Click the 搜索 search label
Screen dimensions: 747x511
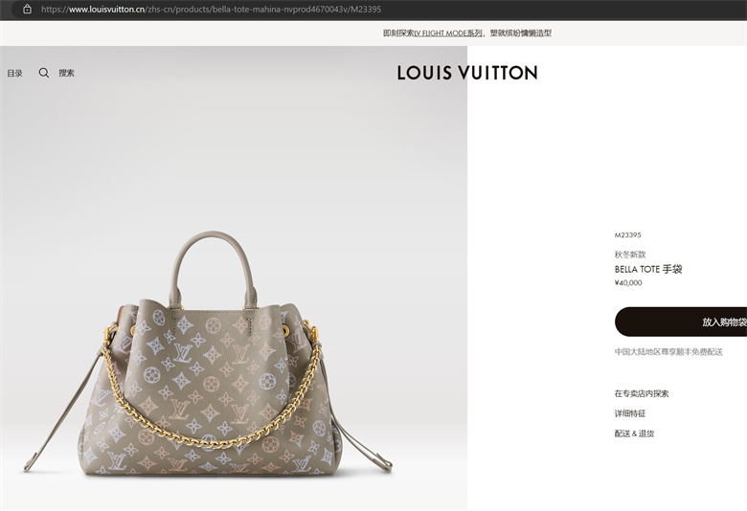pyautogui.click(x=67, y=73)
